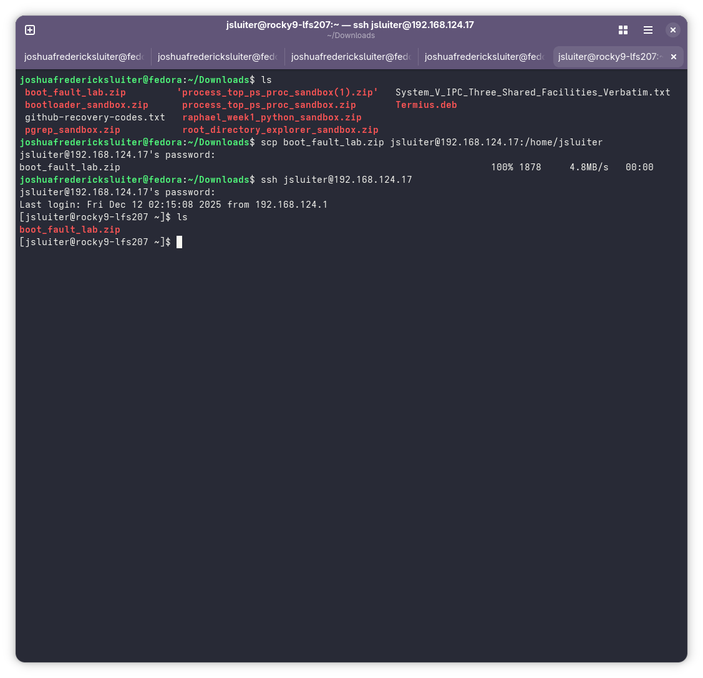This screenshot has width=703, height=678.
Task: Click at the blinking shell prompt cursor
Action: click(x=179, y=242)
